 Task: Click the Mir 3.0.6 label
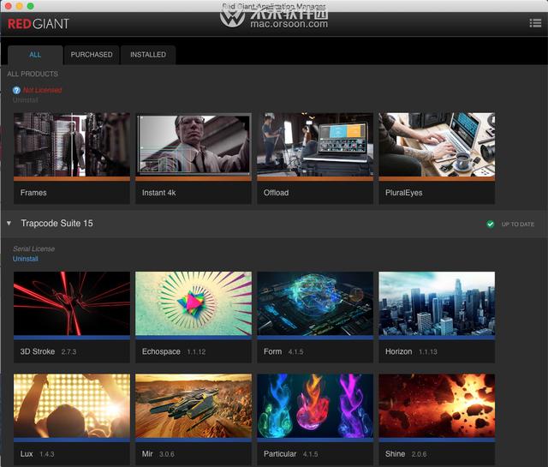click(x=158, y=453)
